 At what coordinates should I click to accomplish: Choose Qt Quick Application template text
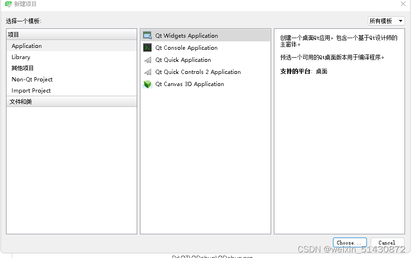pos(183,60)
